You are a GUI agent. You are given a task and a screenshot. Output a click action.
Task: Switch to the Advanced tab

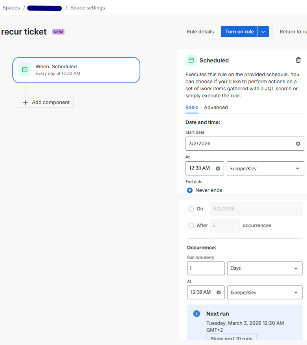tap(216, 108)
